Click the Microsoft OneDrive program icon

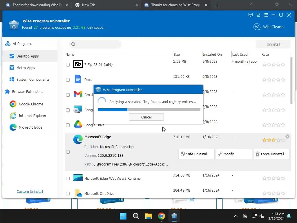pyautogui.click(x=78, y=193)
